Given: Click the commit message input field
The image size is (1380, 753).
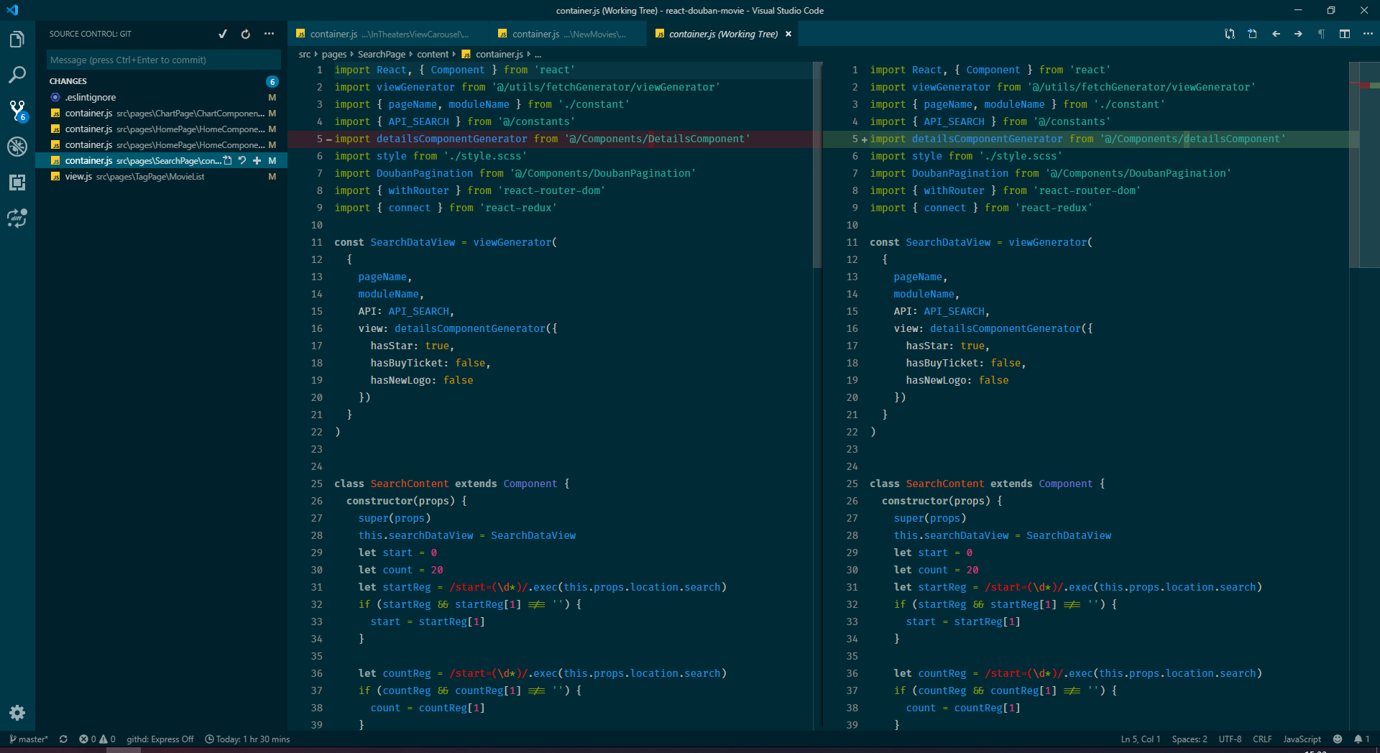Looking at the screenshot, I should (x=164, y=60).
